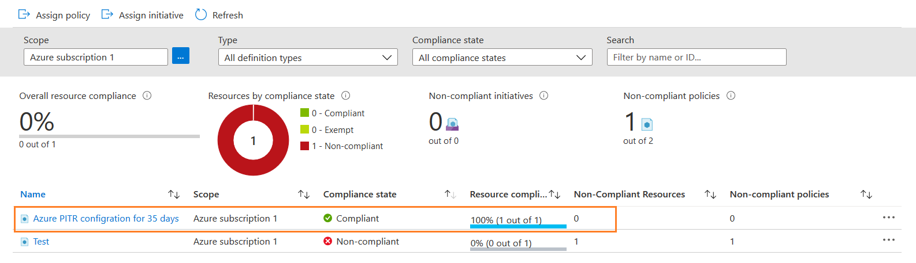Sort the table by Name column
Screen dimensions: 916x263
click(x=173, y=195)
